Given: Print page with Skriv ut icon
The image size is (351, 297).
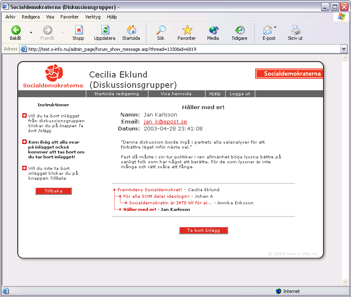Looking at the screenshot, I should [x=296, y=30].
